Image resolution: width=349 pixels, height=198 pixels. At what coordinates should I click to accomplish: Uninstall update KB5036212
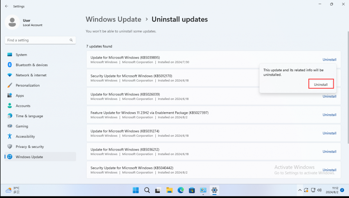(330, 152)
